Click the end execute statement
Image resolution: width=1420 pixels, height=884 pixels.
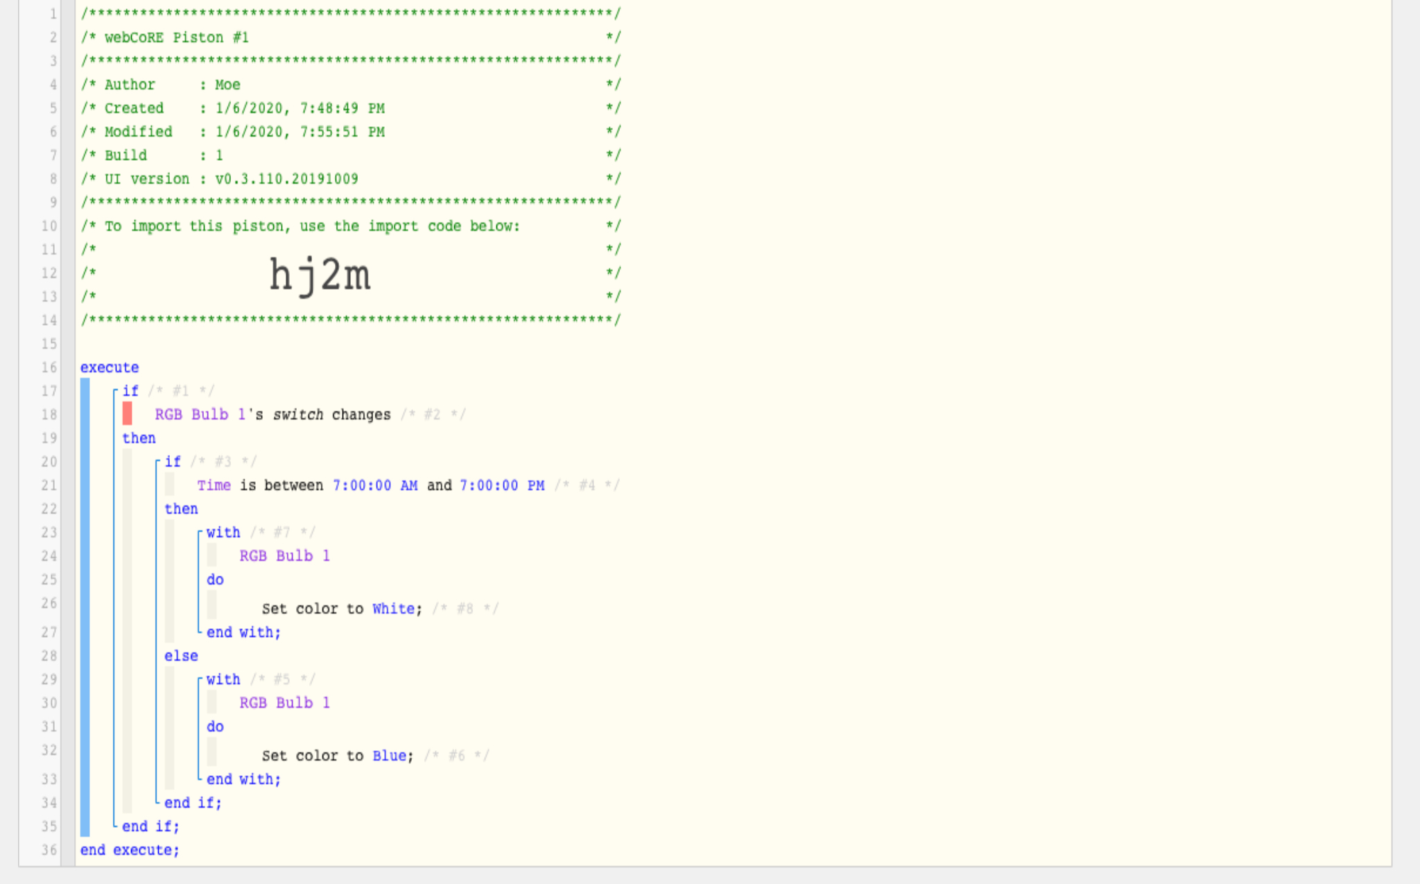point(130,850)
